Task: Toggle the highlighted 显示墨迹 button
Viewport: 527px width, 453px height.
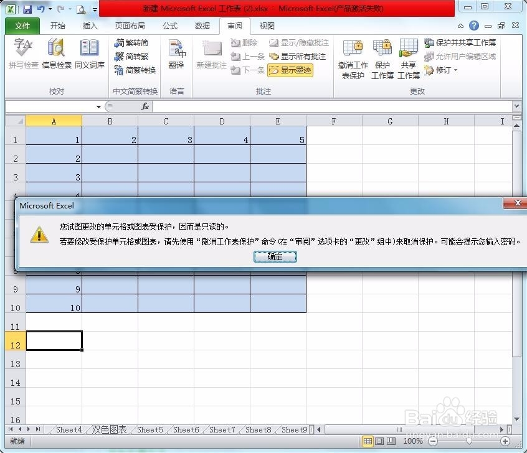Action: [290, 70]
